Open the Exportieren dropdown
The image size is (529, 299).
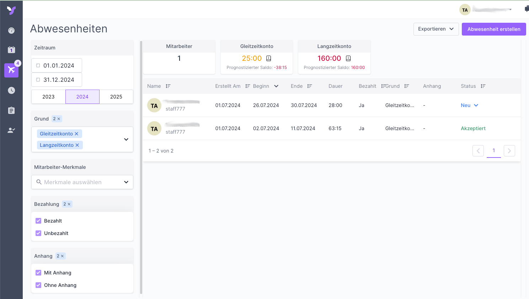tap(436, 29)
